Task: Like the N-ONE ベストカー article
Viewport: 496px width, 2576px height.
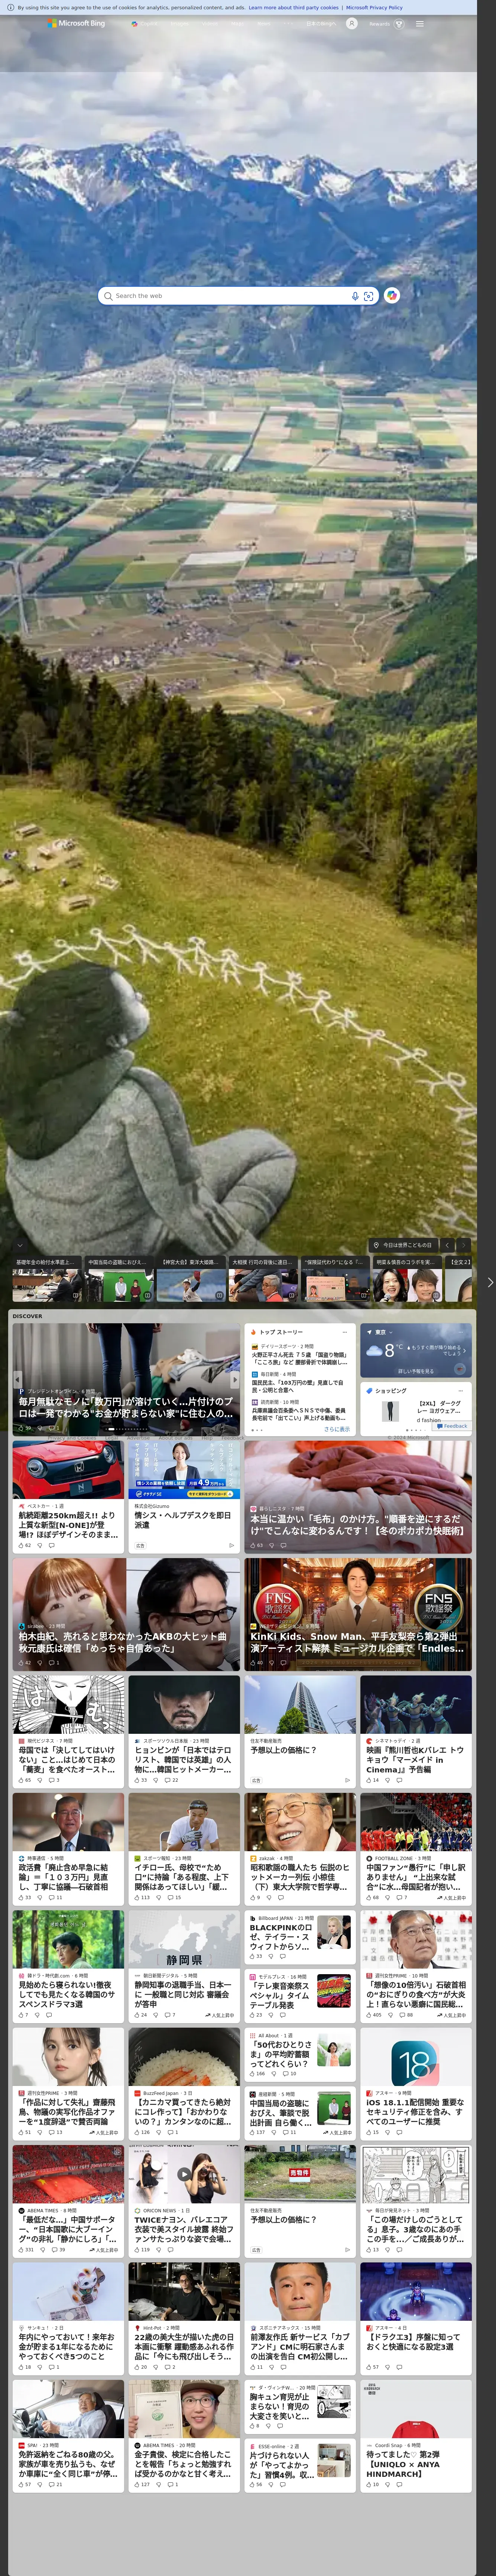Action: pyautogui.click(x=24, y=1545)
